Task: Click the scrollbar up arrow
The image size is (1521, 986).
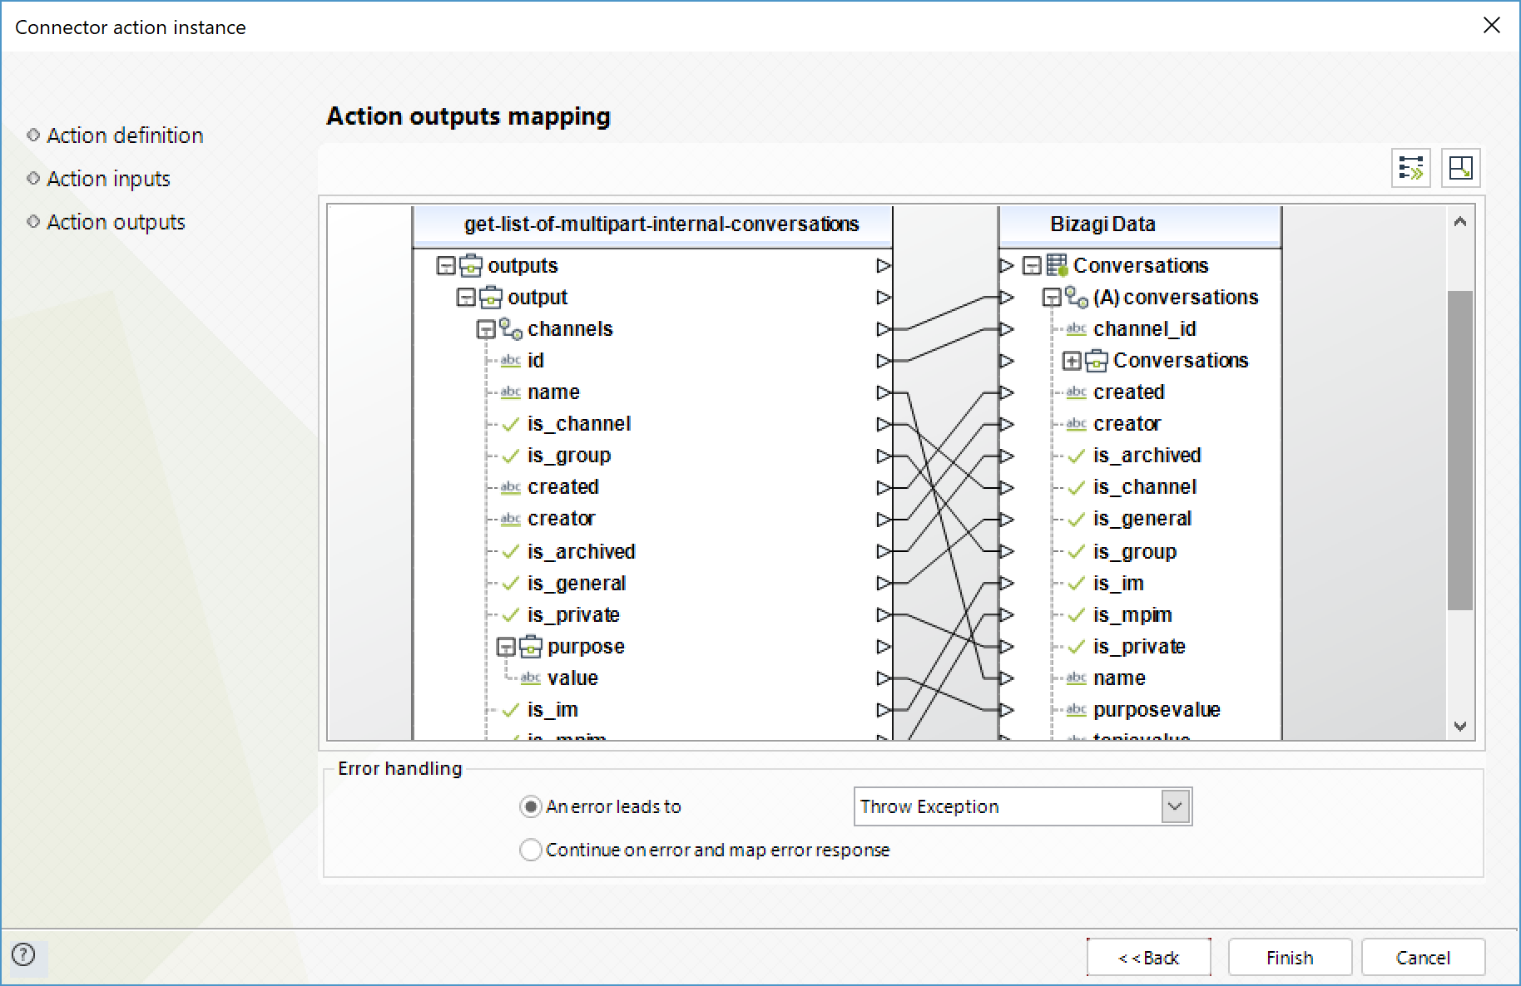Action: pos(1460,222)
